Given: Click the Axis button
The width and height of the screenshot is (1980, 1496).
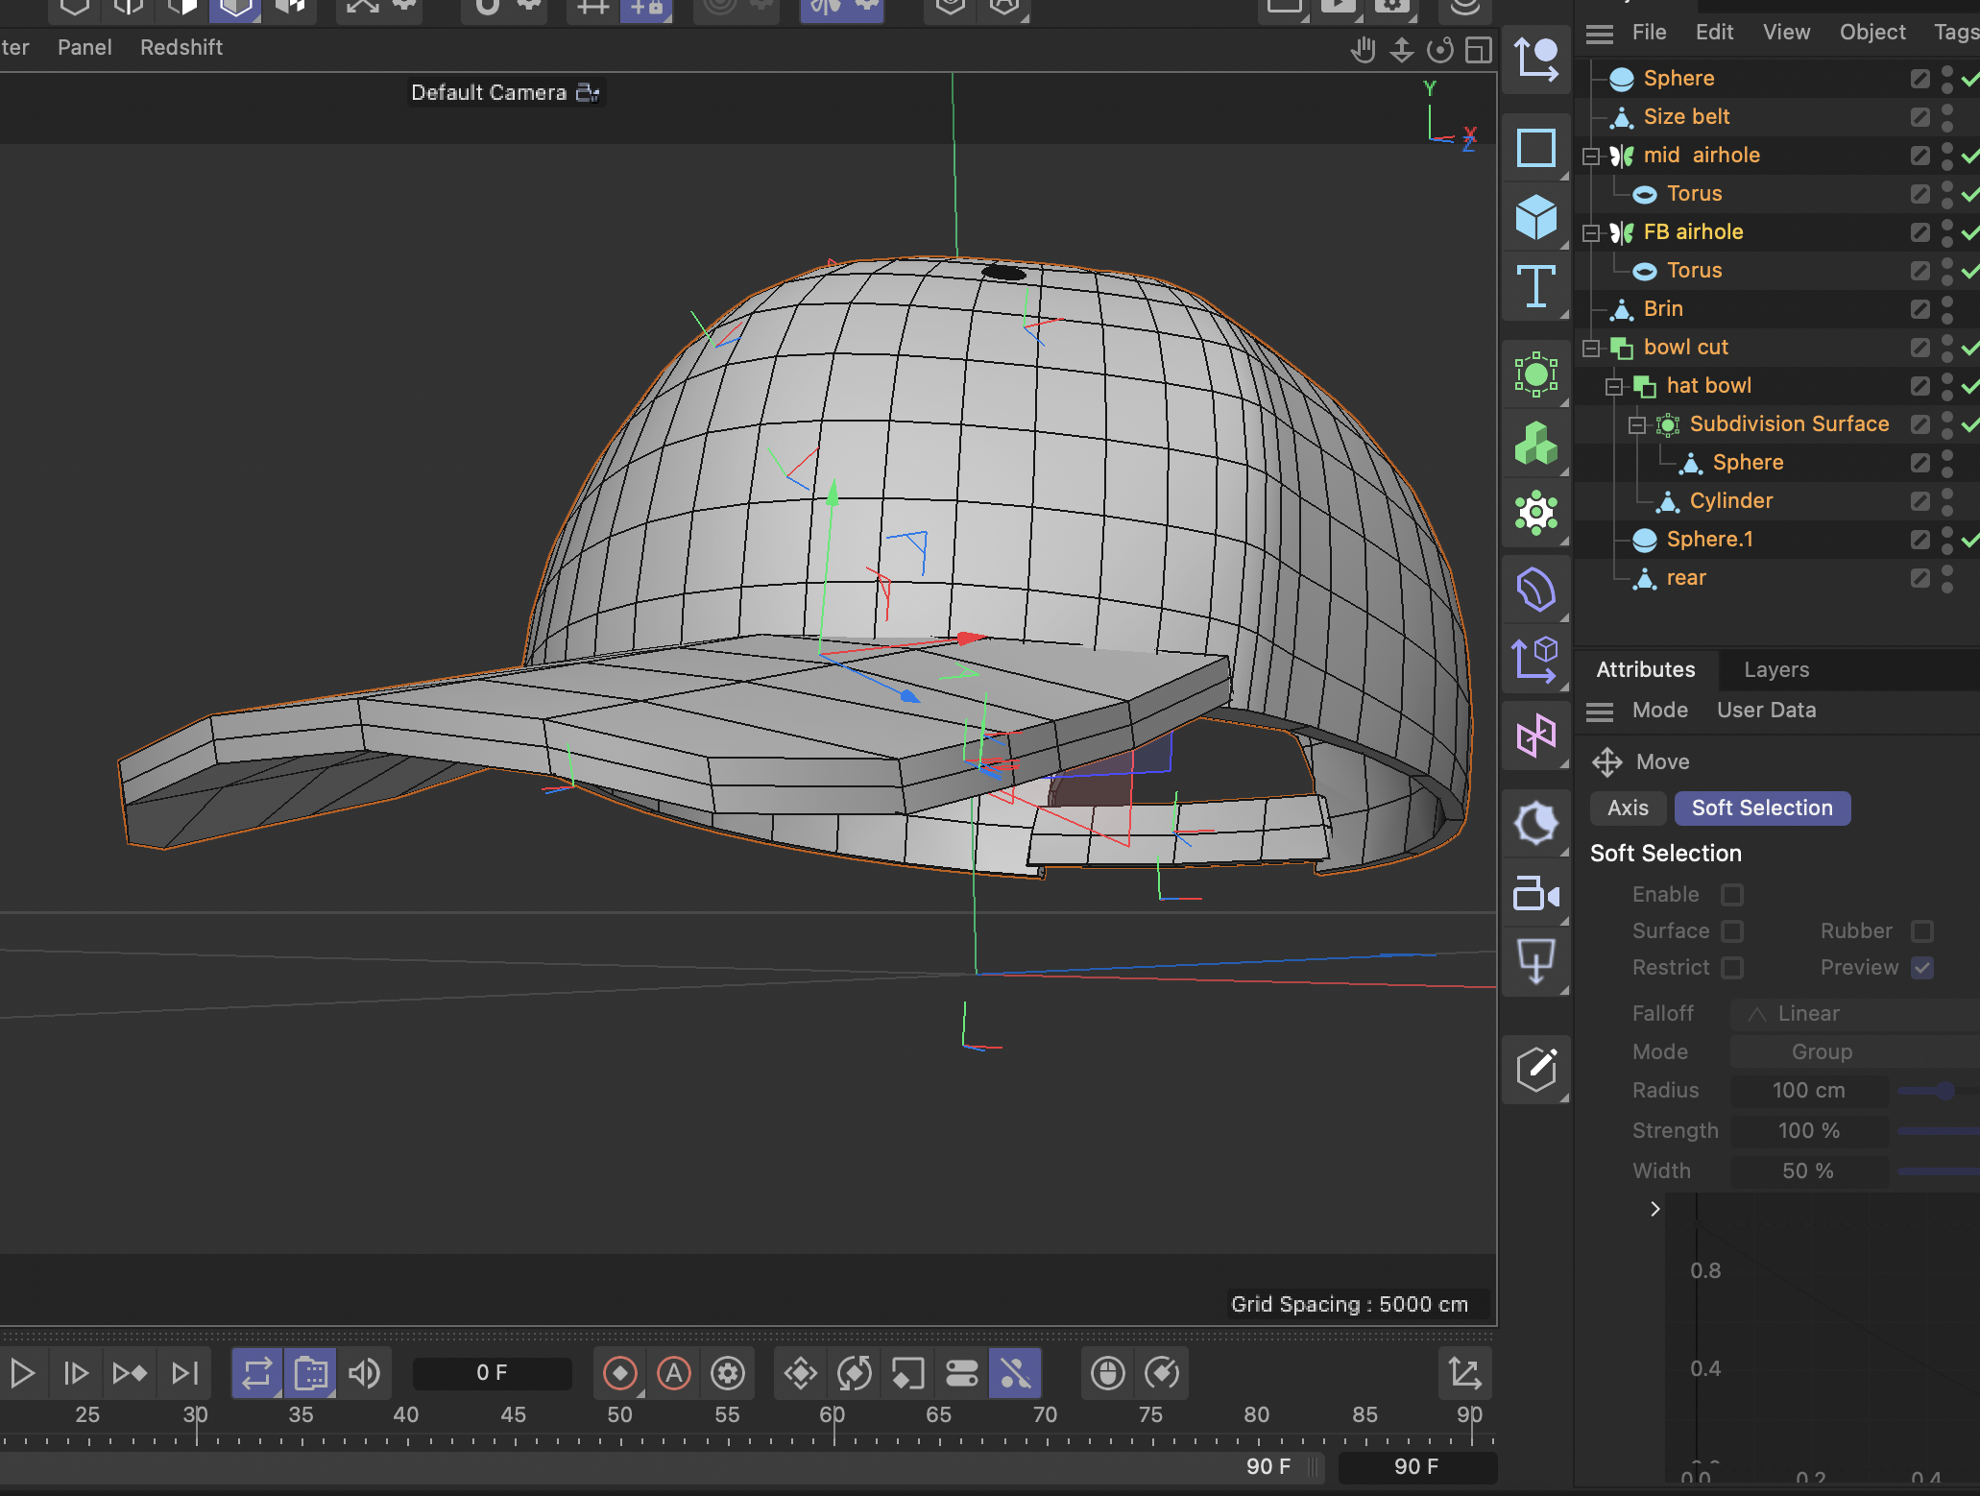Looking at the screenshot, I should pyautogui.click(x=1627, y=808).
